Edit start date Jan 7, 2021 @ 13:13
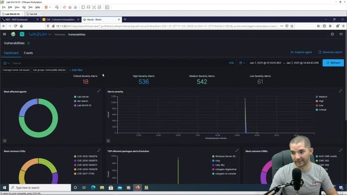Image resolution: width=347 pixels, height=195 pixels. coord(265,63)
